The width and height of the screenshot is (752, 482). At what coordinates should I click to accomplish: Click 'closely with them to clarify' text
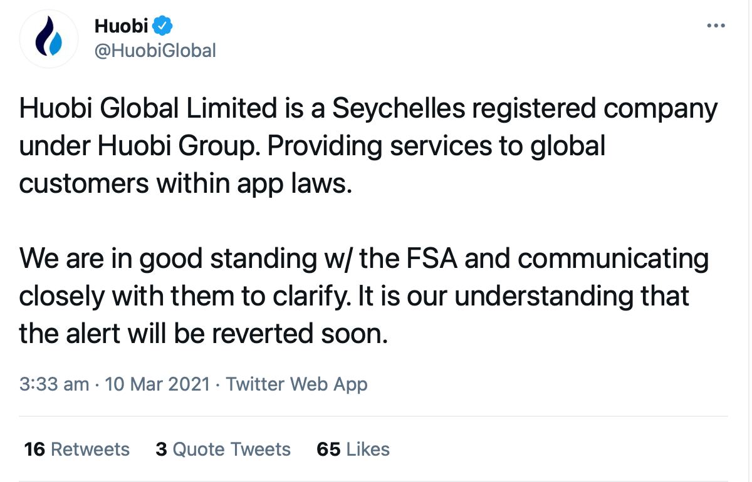(184, 297)
